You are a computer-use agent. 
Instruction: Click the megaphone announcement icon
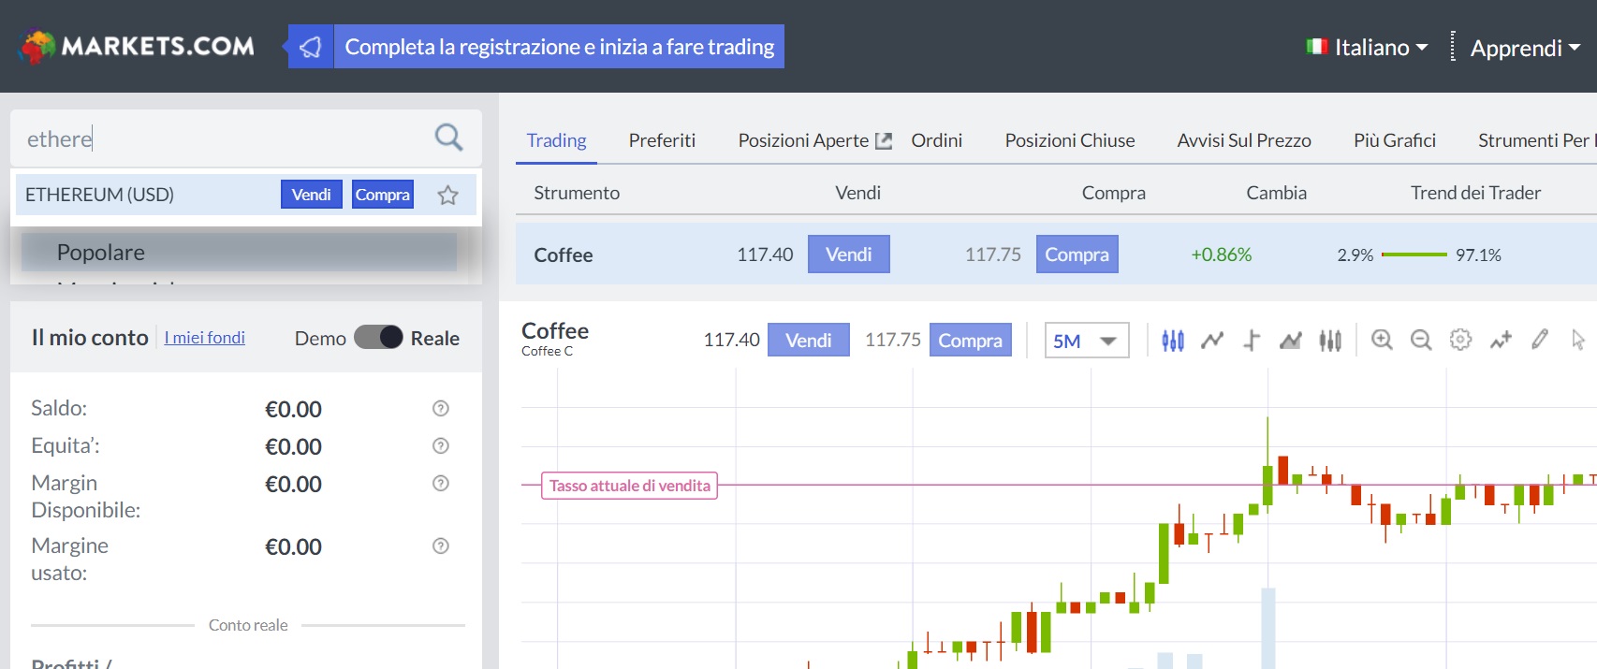tap(311, 47)
